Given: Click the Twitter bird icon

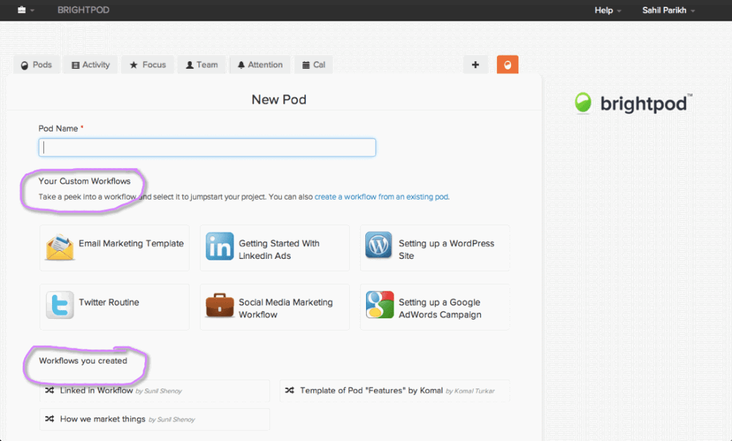Looking at the screenshot, I should [x=60, y=305].
